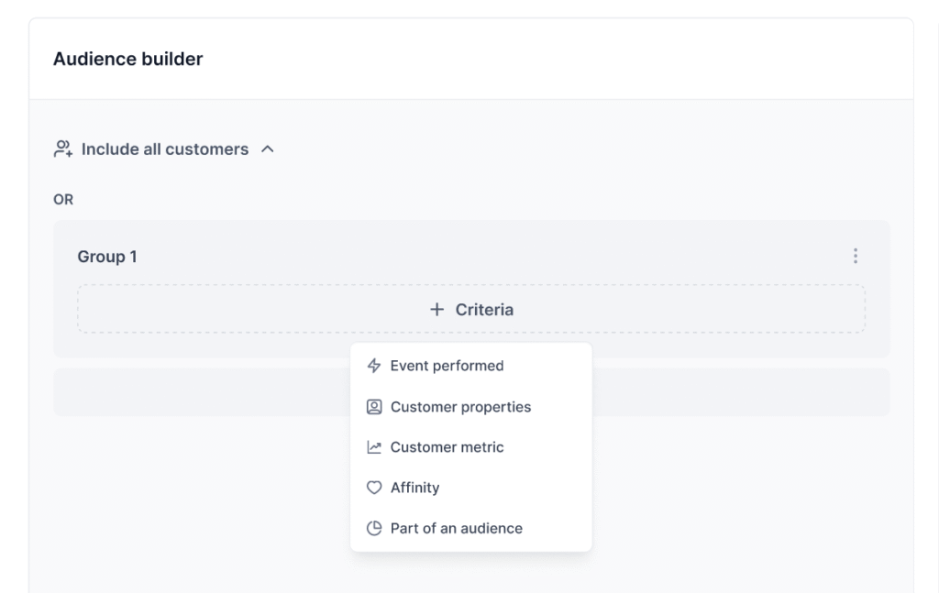Screen dimensions: 939x593
Task: Click the Criteria add button label
Action: point(484,310)
